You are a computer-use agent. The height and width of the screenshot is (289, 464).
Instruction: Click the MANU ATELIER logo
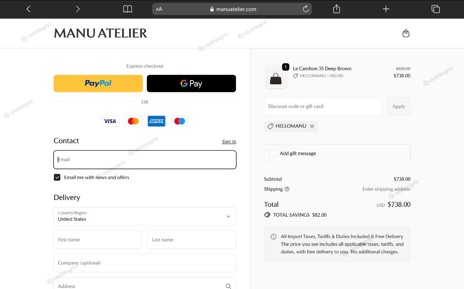pos(100,33)
